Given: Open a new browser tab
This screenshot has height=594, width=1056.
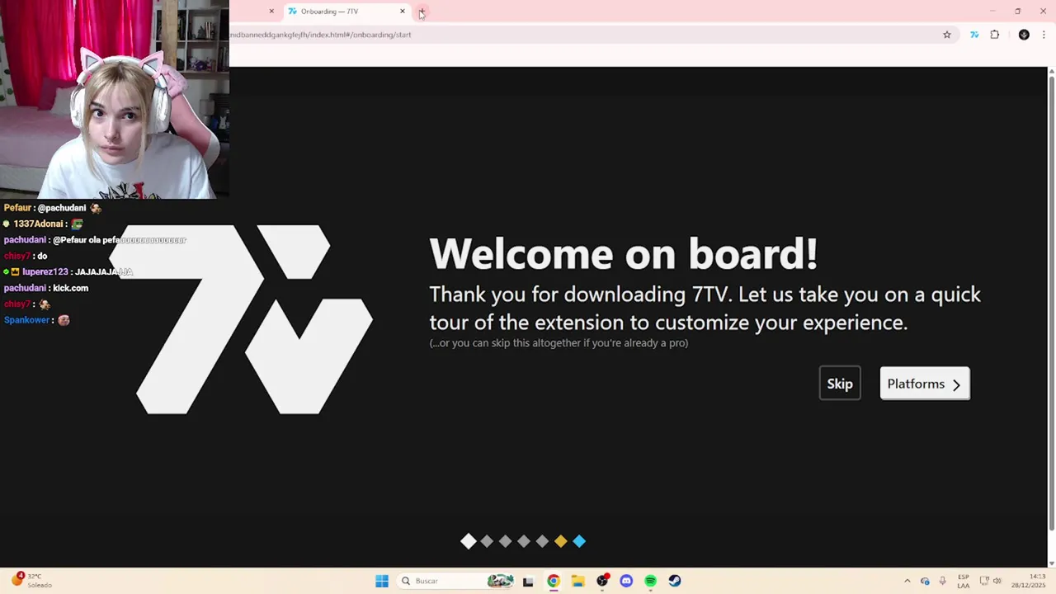Looking at the screenshot, I should coord(422,12).
